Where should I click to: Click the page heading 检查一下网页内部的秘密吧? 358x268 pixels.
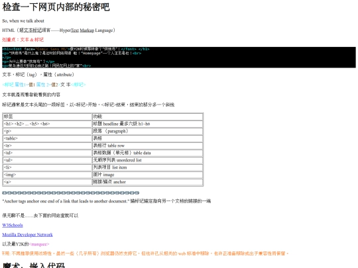[56, 7]
